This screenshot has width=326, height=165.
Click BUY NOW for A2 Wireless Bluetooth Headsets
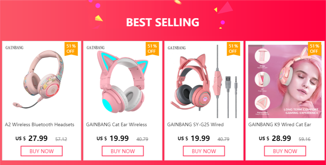pyautogui.click(x=42, y=151)
